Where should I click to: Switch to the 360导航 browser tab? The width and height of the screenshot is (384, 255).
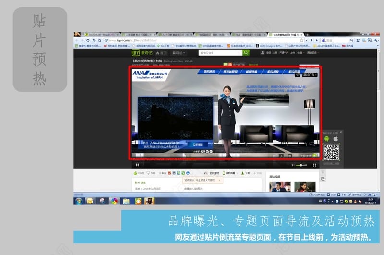(101, 35)
